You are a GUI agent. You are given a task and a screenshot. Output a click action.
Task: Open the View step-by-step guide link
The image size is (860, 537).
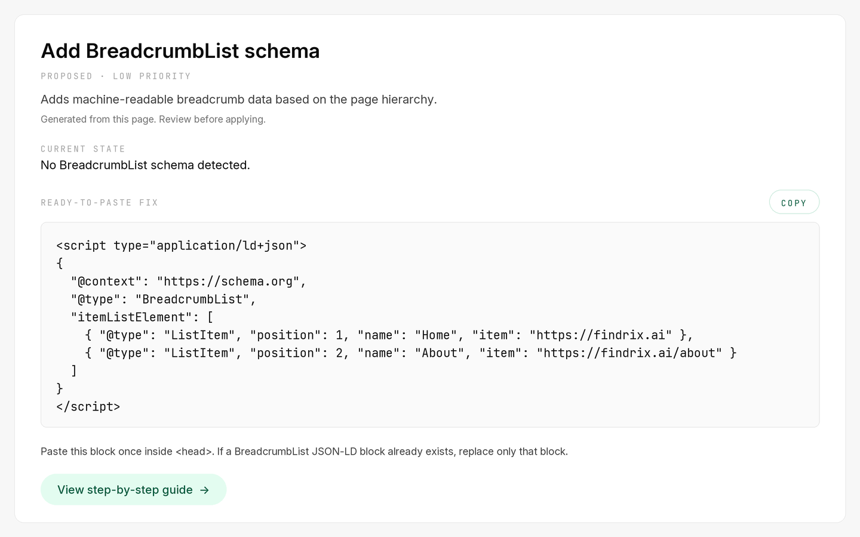133,490
